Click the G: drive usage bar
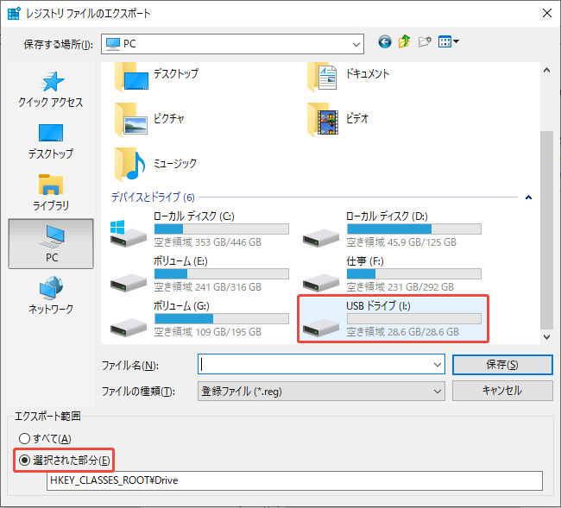Screen dimensions: 561x508 pyautogui.click(x=222, y=318)
